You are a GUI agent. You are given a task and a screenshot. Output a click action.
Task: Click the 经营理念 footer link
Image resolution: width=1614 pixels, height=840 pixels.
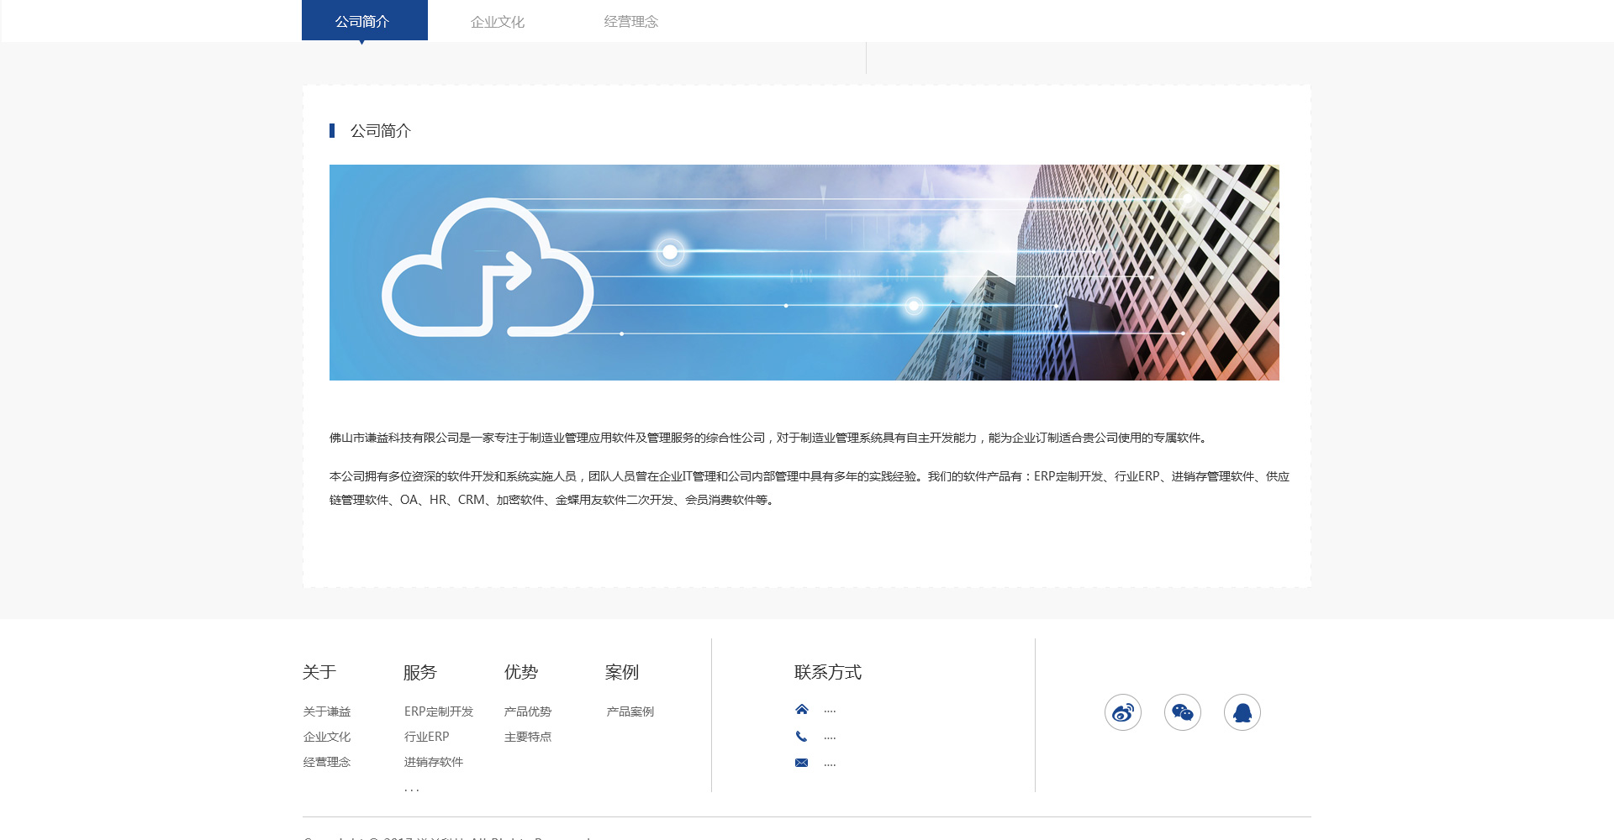(x=327, y=762)
